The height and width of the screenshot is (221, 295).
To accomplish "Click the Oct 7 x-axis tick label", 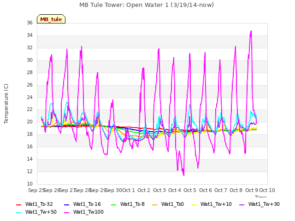I will click(x=221, y=190).
